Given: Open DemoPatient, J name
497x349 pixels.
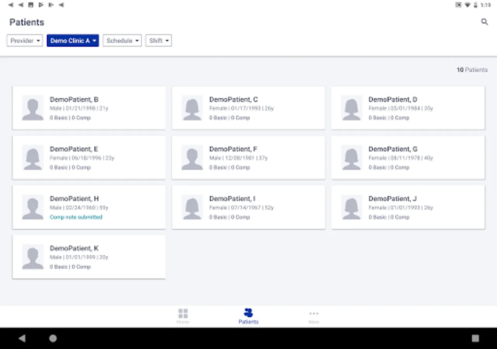Looking at the screenshot, I should point(393,199).
